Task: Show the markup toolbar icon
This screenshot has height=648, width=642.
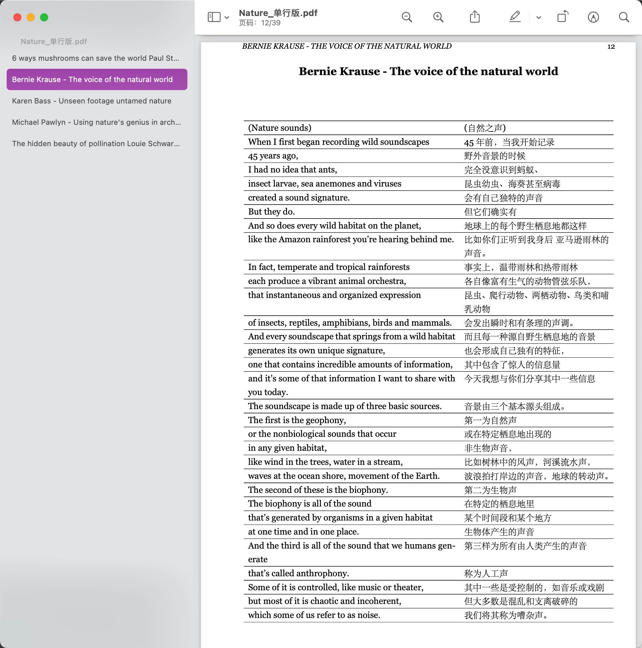Action: [x=593, y=17]
